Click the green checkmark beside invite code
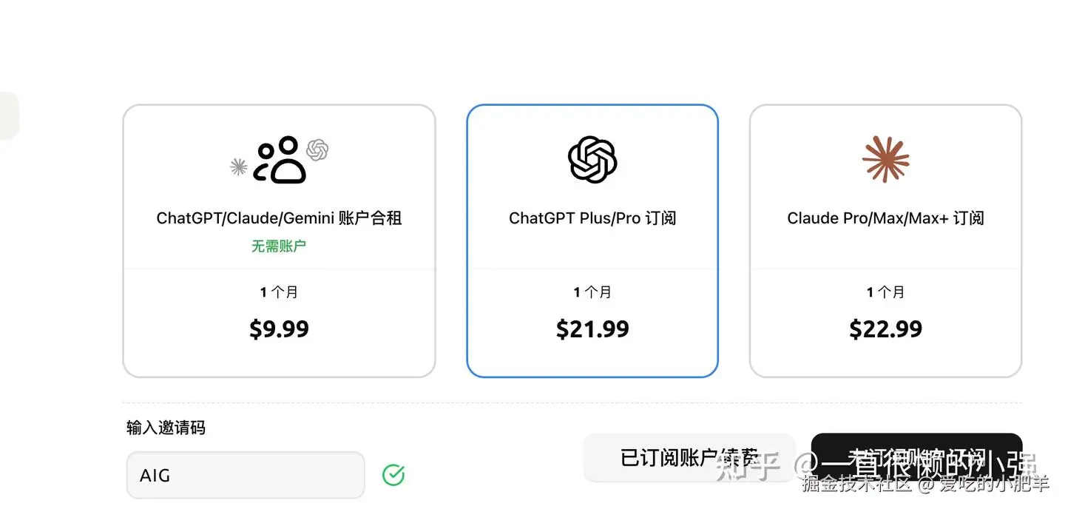Viewport: 1065px width, 509px height. 393,475
